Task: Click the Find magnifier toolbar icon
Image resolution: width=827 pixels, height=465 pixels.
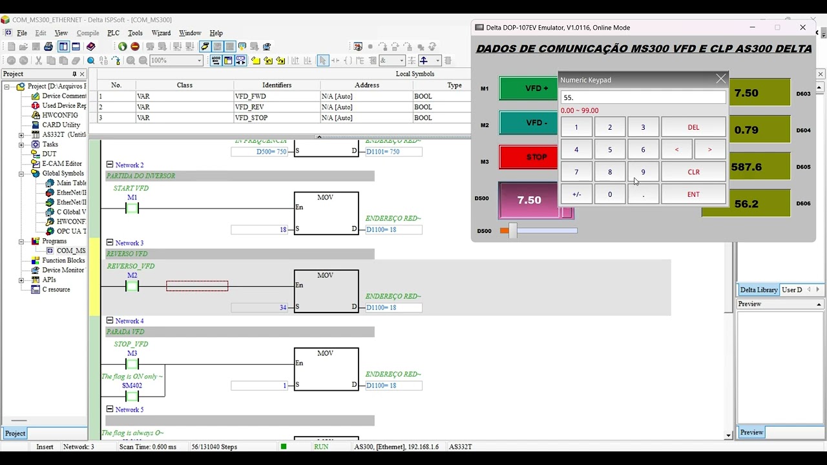Action: click(x=91, y=61)
